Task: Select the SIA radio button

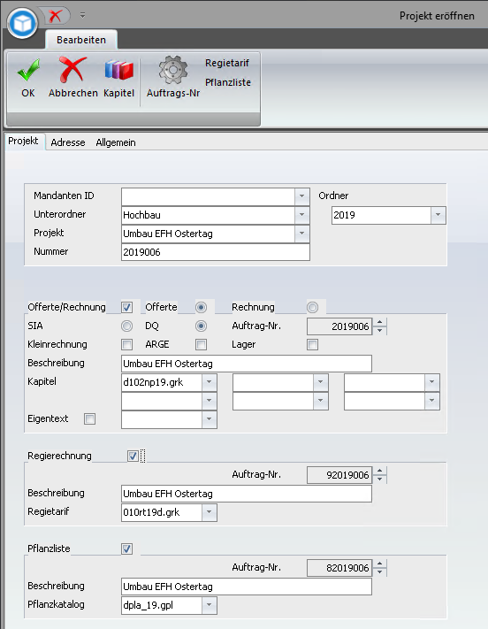Action: 126,326
